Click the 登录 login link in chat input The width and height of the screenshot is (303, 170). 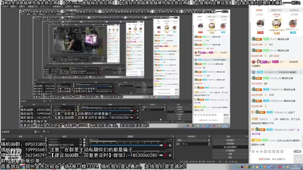click(x=261, y=159)
